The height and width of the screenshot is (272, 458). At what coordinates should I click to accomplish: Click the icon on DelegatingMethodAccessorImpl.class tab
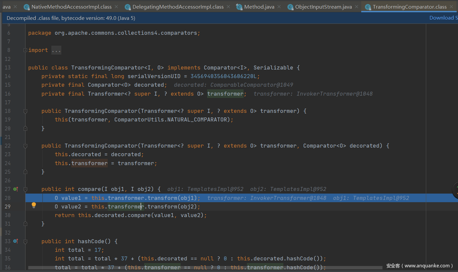click(x=127, y=7)
